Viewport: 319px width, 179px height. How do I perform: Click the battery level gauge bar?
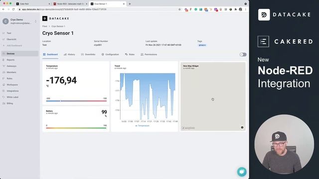click(x=76, y=128)
